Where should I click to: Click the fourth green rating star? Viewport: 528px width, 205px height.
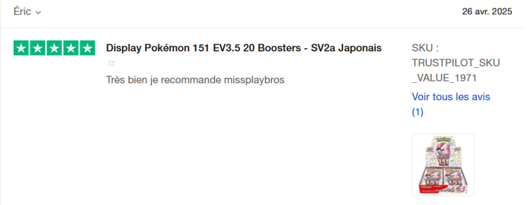pyautogui.click(x=71, y=48)
